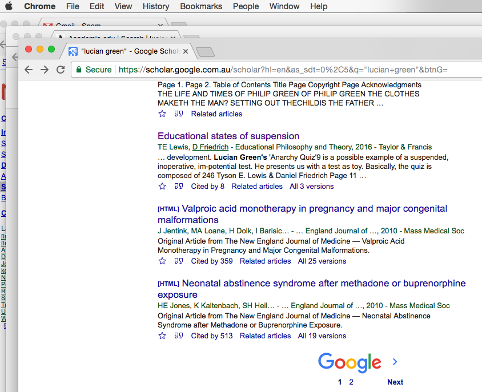
Task: Open Related articles for Educational states result
Action: coord(257,187)
